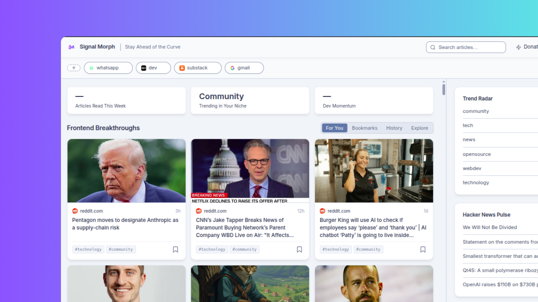Click the 3h timestamp on Pentagon article
The height and width of the screenshot is (302, 538).
tap(178, 211)
